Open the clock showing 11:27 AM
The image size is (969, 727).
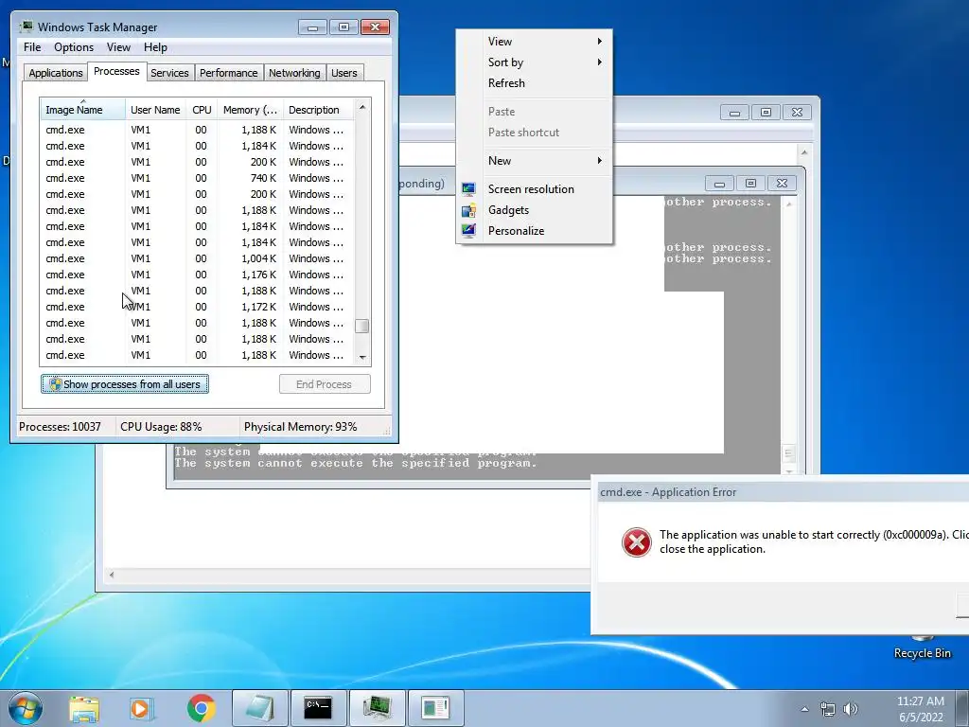[x=921, y=709]
